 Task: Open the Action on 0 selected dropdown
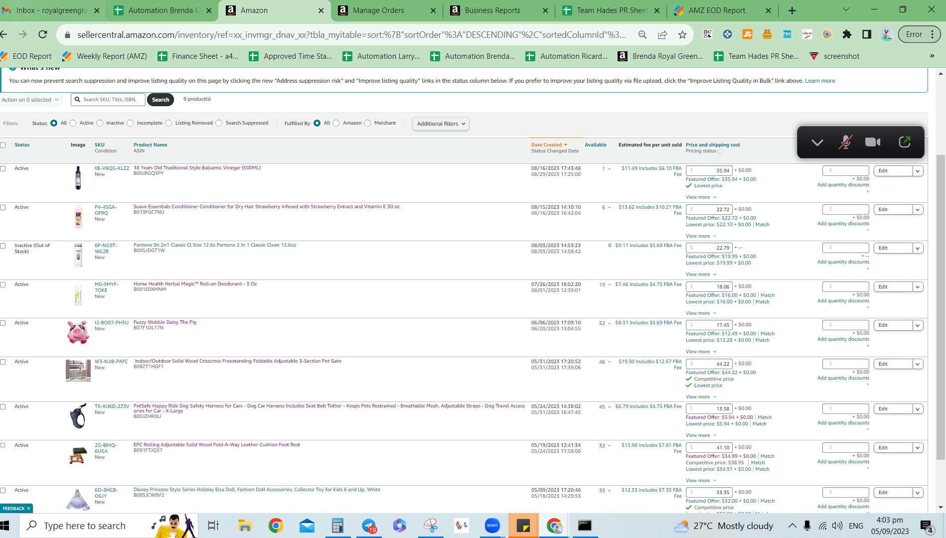pyautogui.click(x=30, y=100)
